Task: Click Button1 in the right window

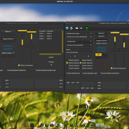Action: (x=101, y=33)
